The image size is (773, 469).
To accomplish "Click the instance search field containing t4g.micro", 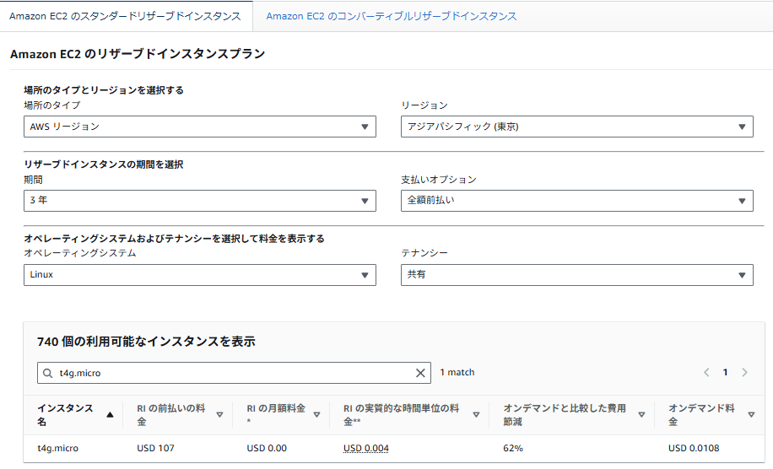I will click(234, 373).
